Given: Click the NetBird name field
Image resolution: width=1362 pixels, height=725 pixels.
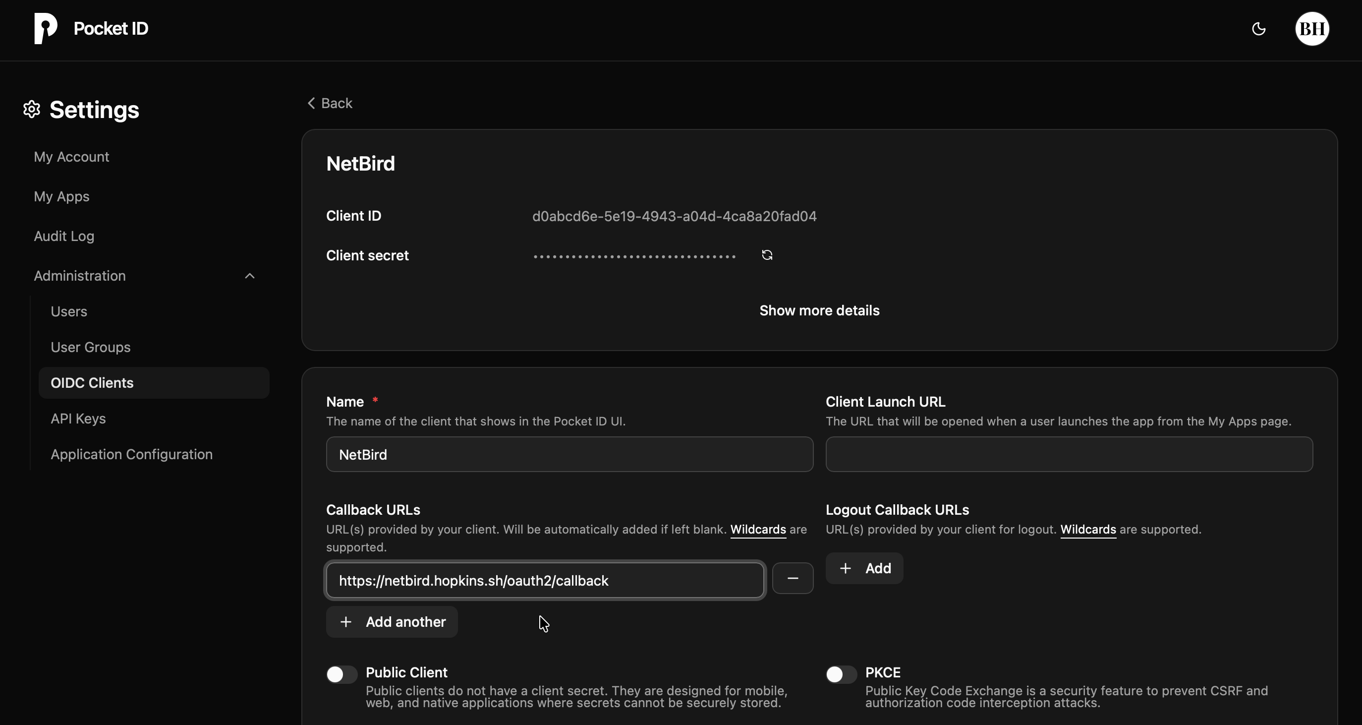Looking at the screenshot, I should (x=568, y=454).
